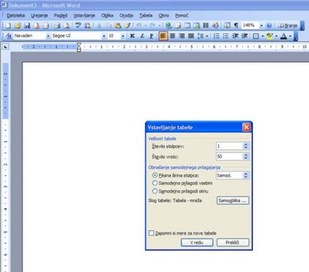The image size is (309, 272).
Task: Click the Columns icon
Action: [x=206, y=26]
